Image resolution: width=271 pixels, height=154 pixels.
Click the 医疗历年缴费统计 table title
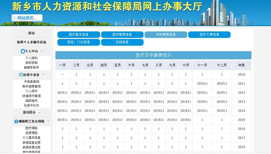[153, 55]
